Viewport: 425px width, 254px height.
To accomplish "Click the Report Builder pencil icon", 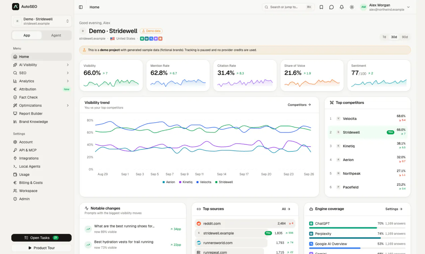I will click(15, 114).
